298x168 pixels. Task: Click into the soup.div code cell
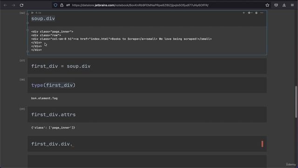(x=147, y=19)
